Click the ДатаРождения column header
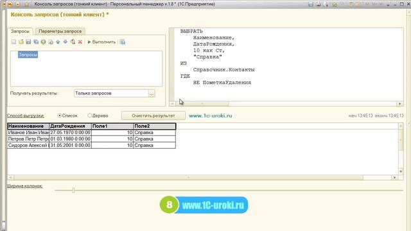The width and height of the screenshot is (411, 231). [70, 126]
